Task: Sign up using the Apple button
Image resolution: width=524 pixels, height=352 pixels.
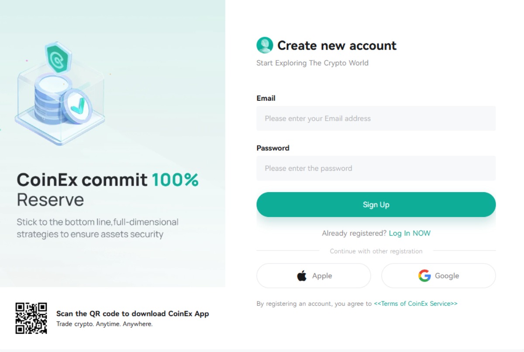Action: 314,275
